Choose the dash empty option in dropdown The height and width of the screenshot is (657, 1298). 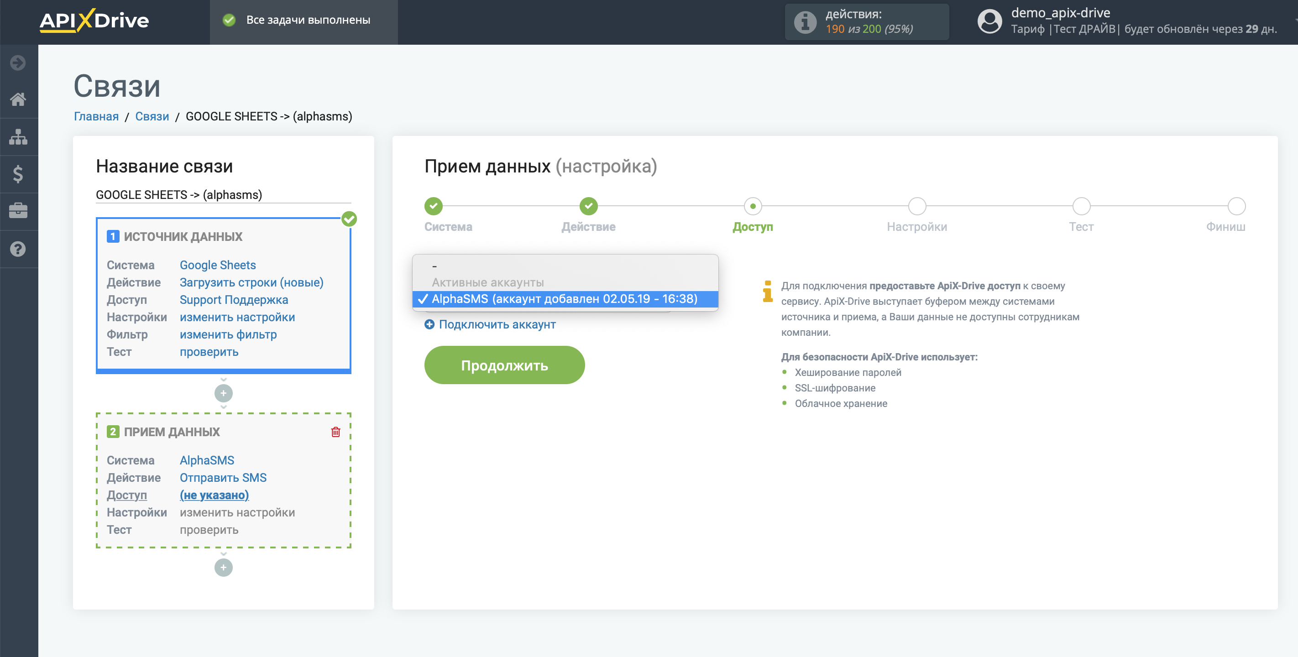pos(565,266)
